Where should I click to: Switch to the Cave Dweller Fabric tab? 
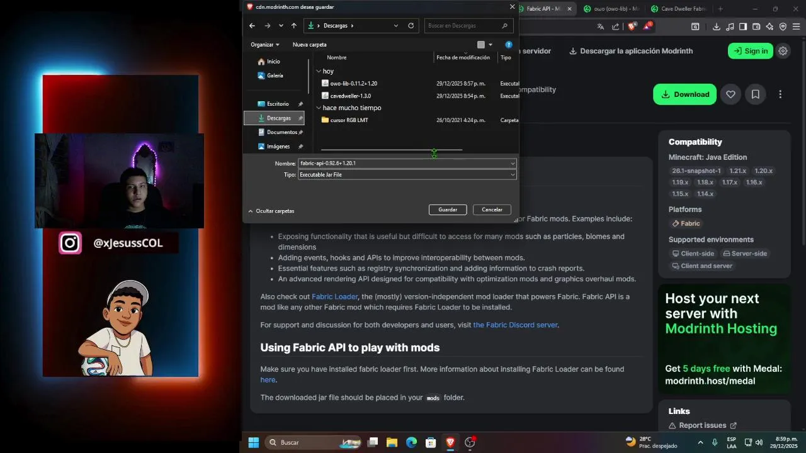(678, 9)
